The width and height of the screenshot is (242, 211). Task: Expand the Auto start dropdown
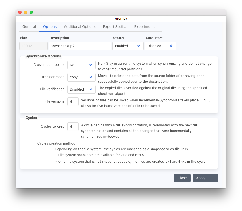coord(160,46)
